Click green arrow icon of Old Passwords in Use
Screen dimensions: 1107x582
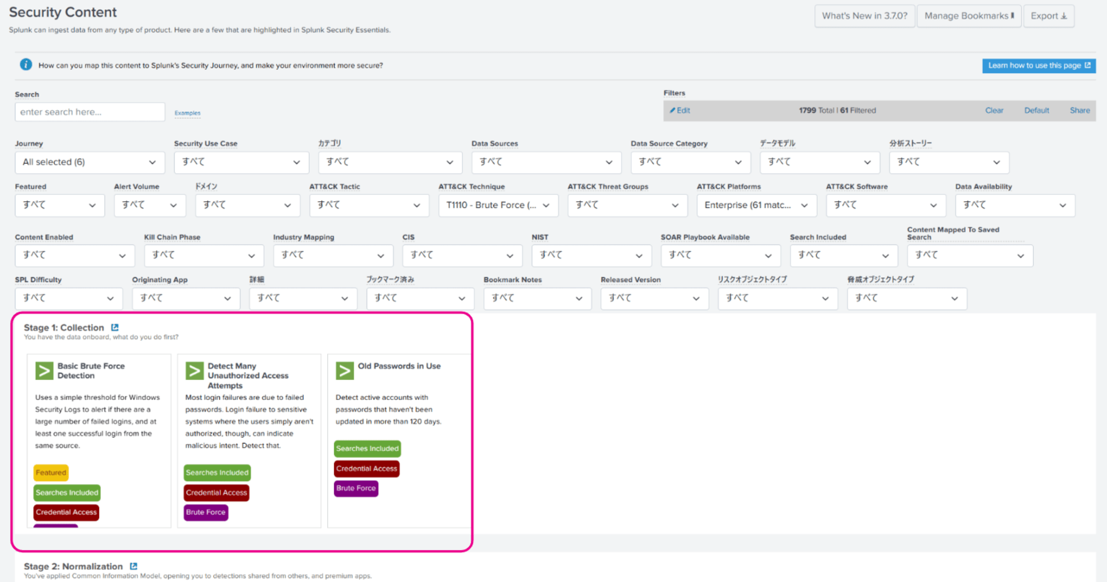[345, 371]
